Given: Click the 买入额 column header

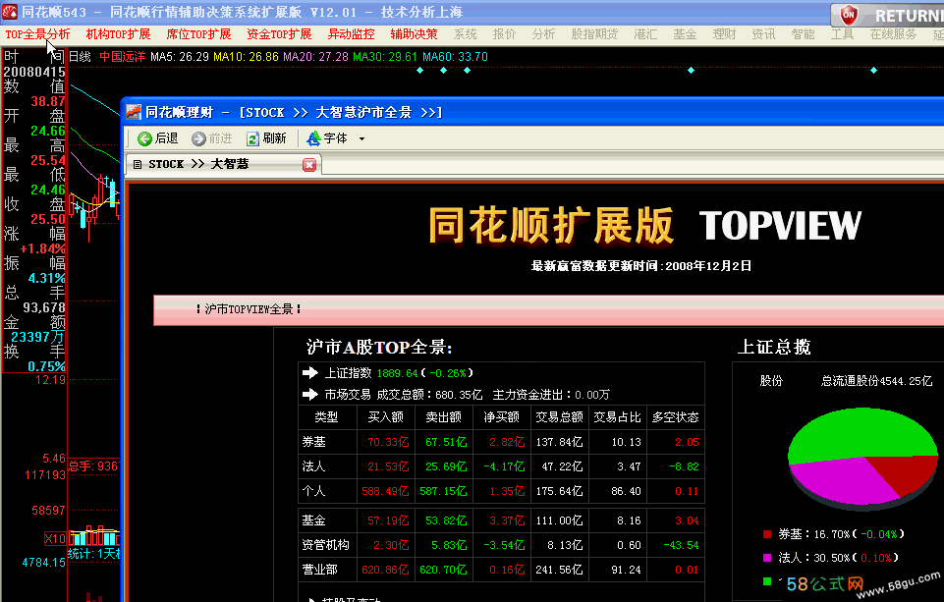Looking at the screenshot, I should pos(385,417).
